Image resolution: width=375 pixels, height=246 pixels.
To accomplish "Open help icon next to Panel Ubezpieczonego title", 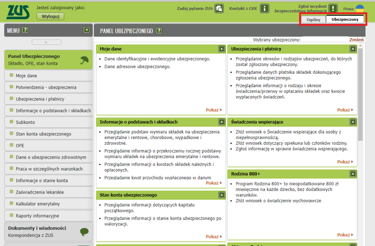I will click(159, 31).
